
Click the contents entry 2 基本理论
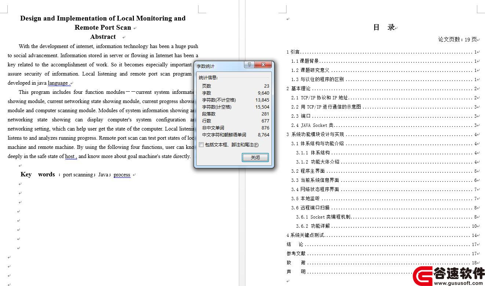click(x=382, y=89)
